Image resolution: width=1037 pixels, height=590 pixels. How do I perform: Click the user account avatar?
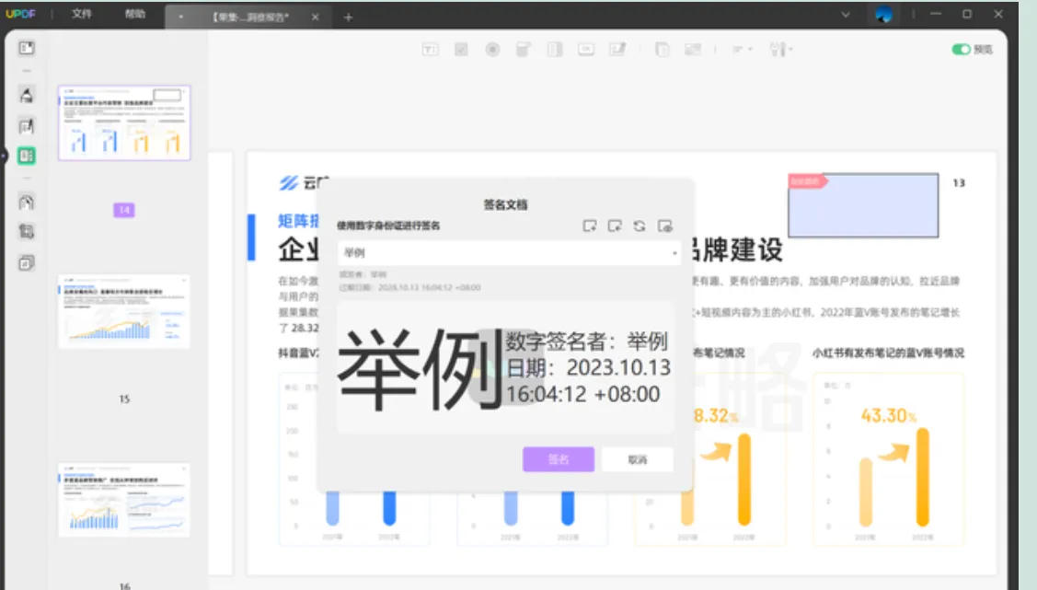[883, 14]
